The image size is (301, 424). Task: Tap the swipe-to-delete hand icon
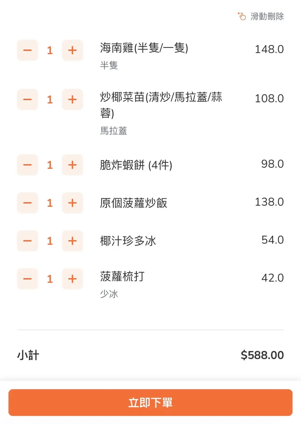(x=242, y=16)
